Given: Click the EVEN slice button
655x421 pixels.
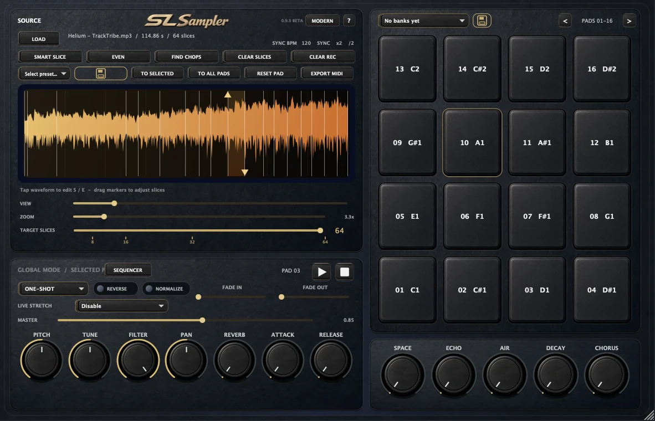Looking at the screenshot, I should (x=118, y=57).
